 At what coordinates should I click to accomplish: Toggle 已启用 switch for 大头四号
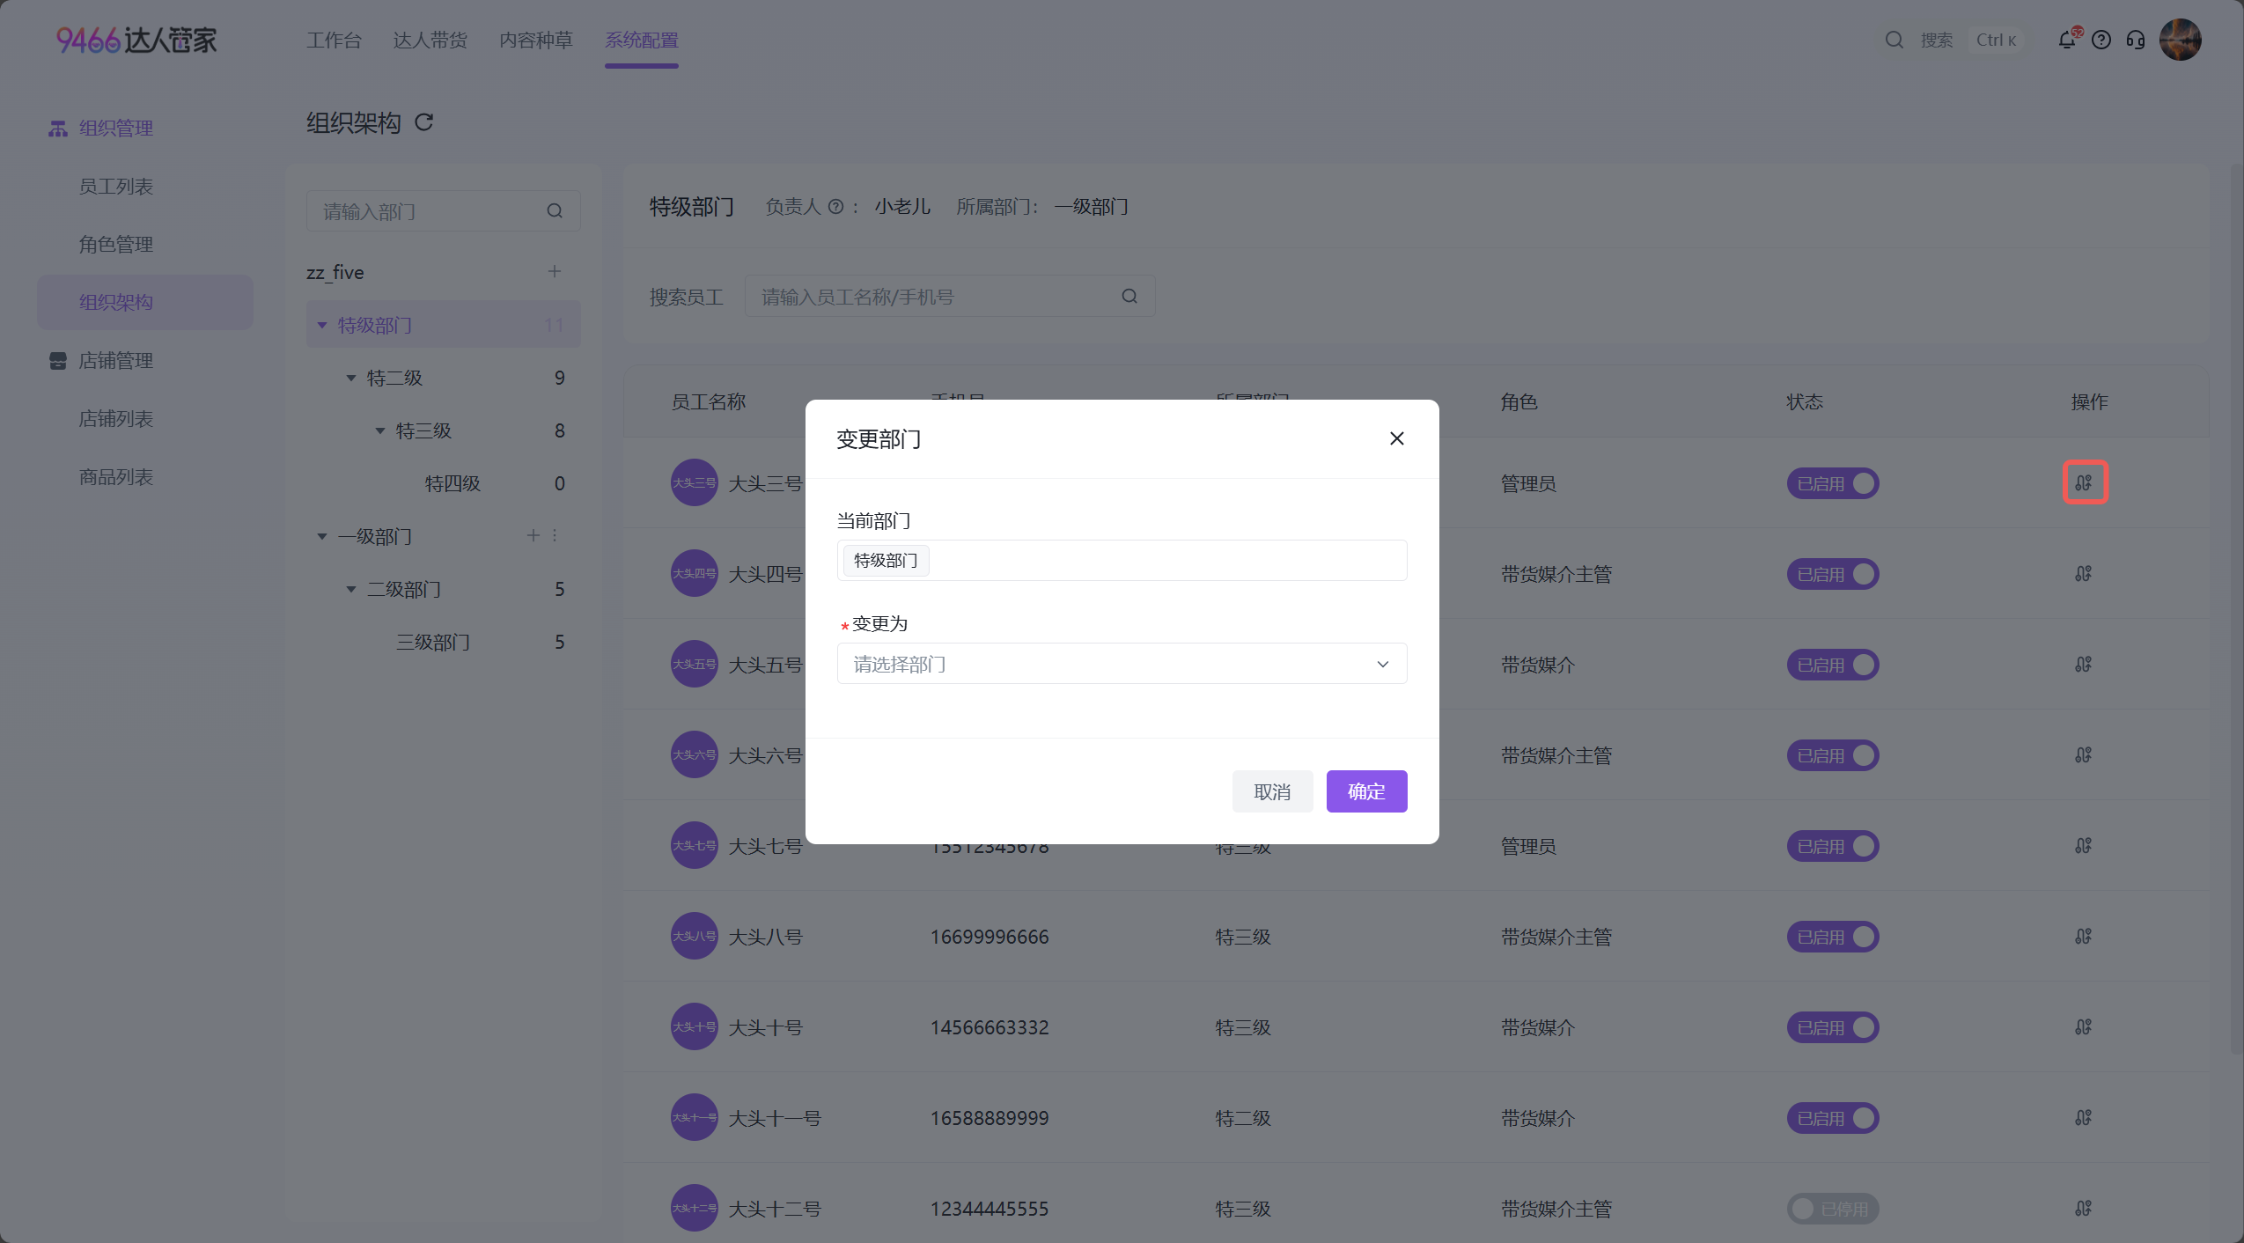1833,574
